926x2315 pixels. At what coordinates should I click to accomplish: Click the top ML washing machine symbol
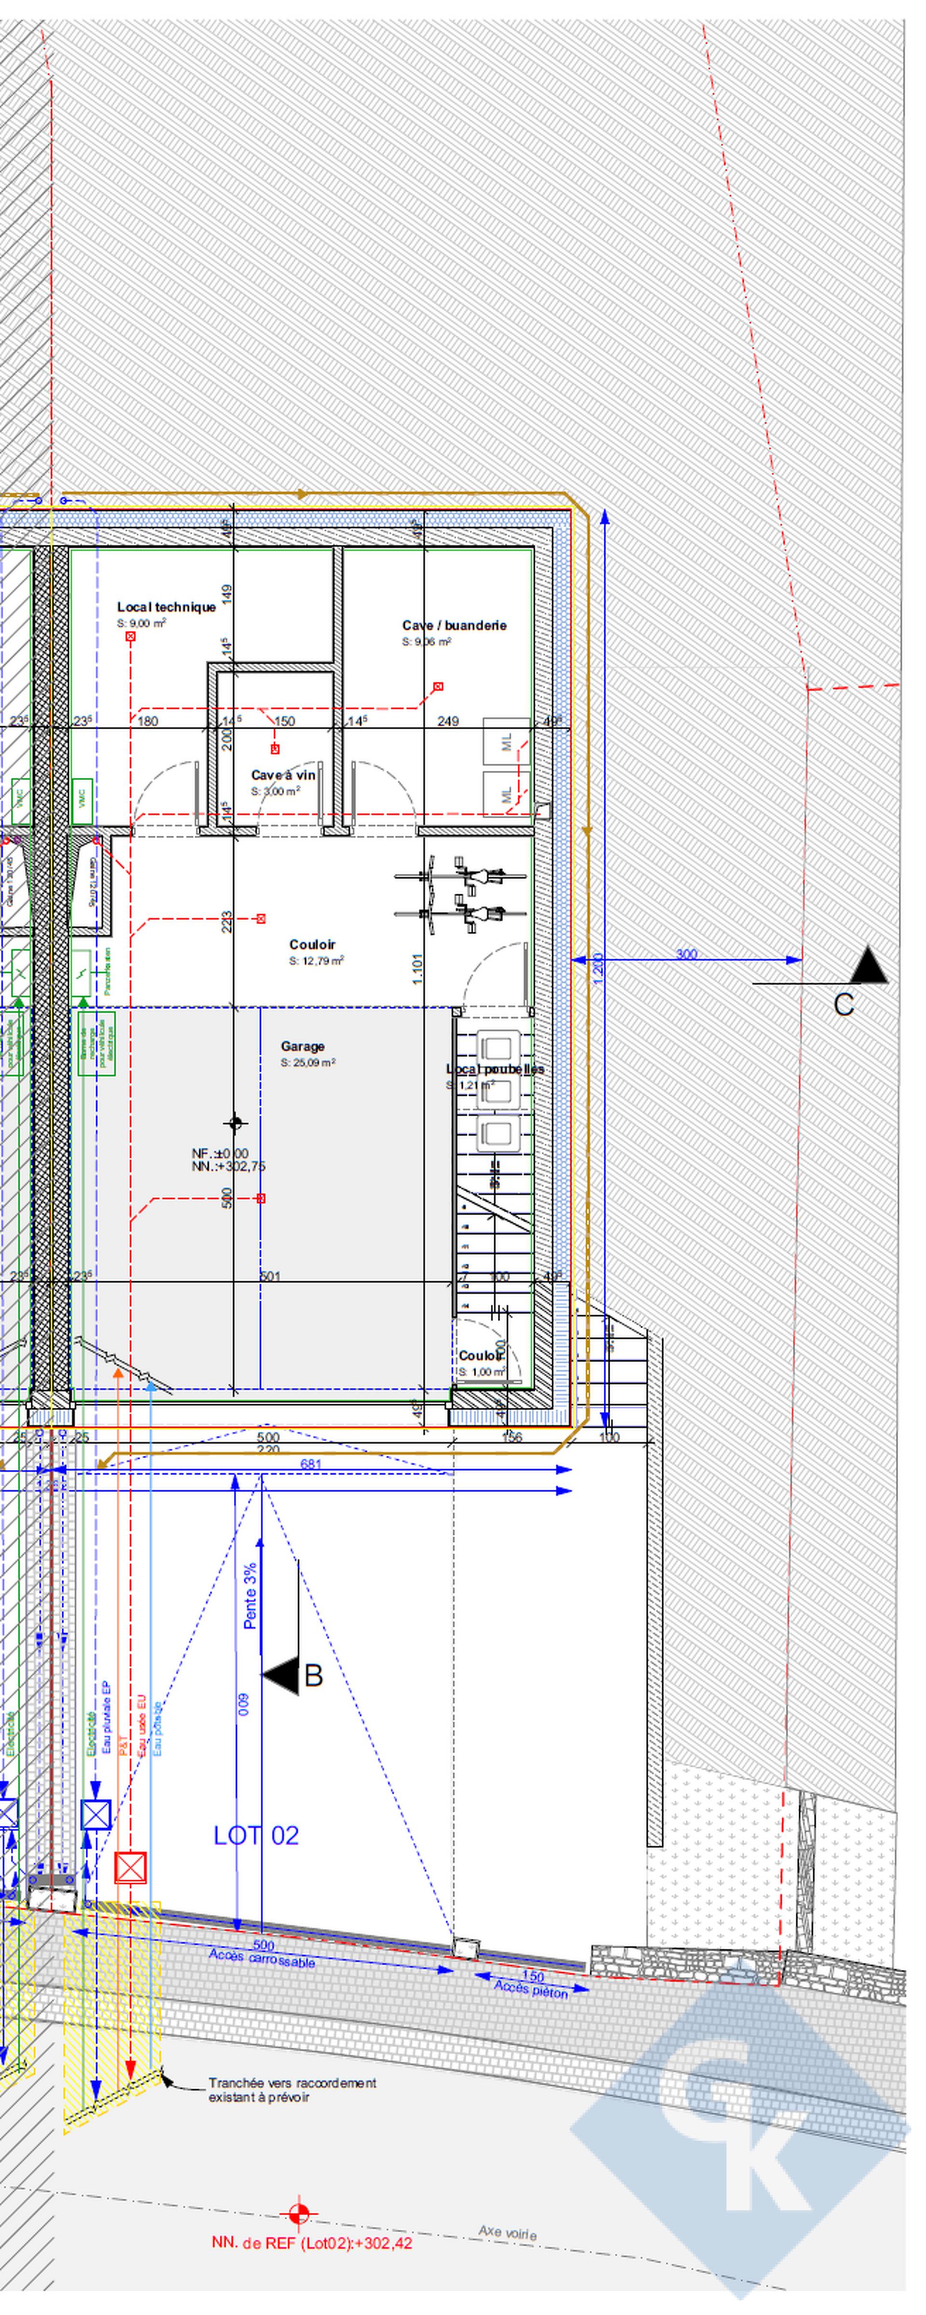tap(506, 741)
